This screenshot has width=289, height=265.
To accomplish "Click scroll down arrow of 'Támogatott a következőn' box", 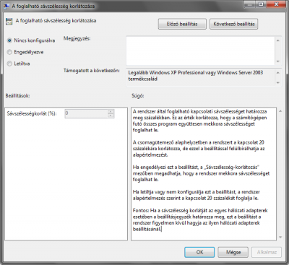I will click(x=278, y=83).
